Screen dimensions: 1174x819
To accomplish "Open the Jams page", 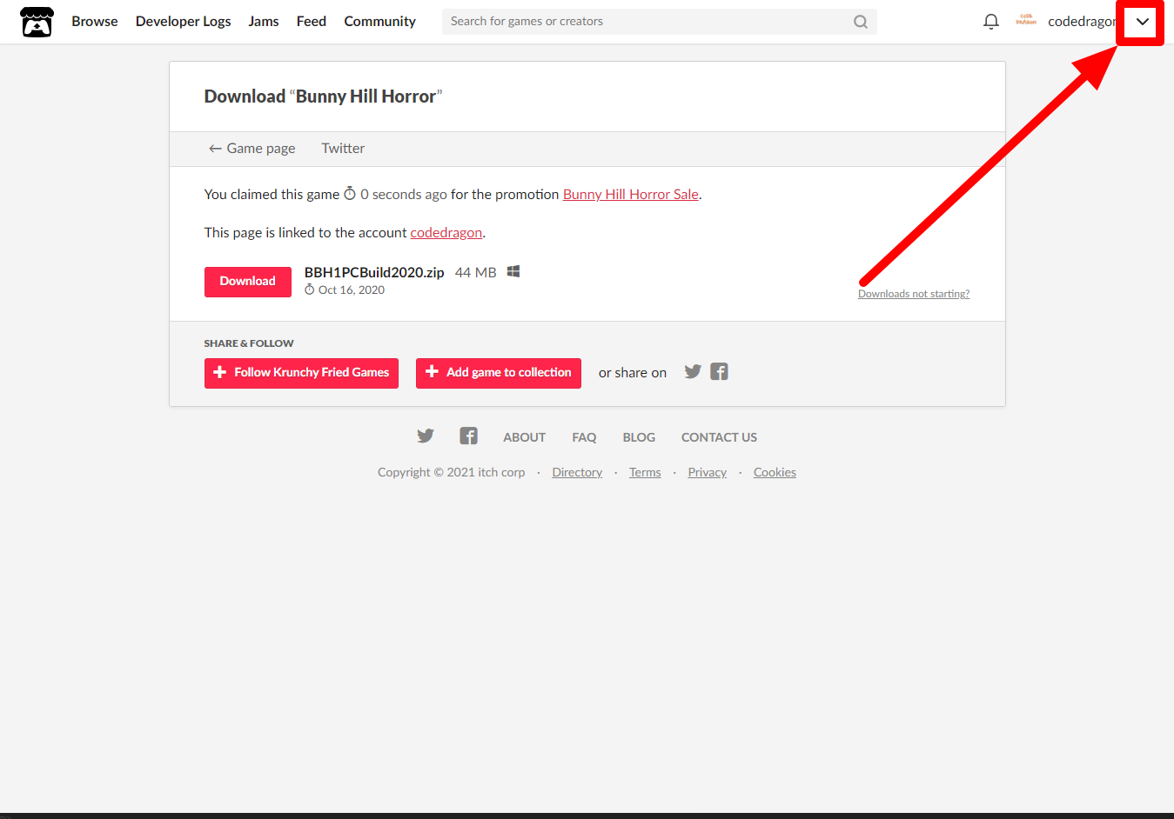I will [x=264, y=22].
